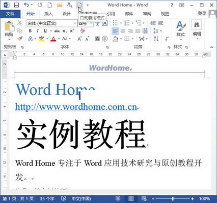Viewport: 217px width, 203px height.
Task: Open a file via the folder icon
Action: (60, 5)
